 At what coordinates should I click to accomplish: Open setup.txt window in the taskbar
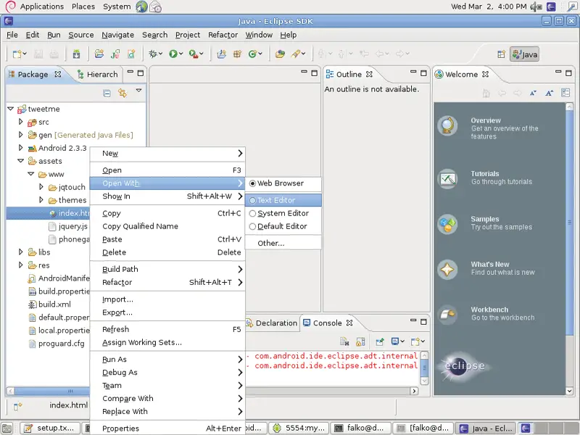pos(50,428)
